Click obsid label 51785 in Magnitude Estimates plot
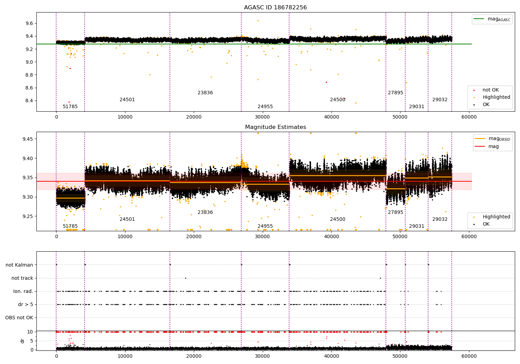This screenshot has width=520, height=364. [70, 226]
